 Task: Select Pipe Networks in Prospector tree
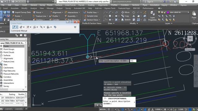pyautogui.click(x=9, y=71)
